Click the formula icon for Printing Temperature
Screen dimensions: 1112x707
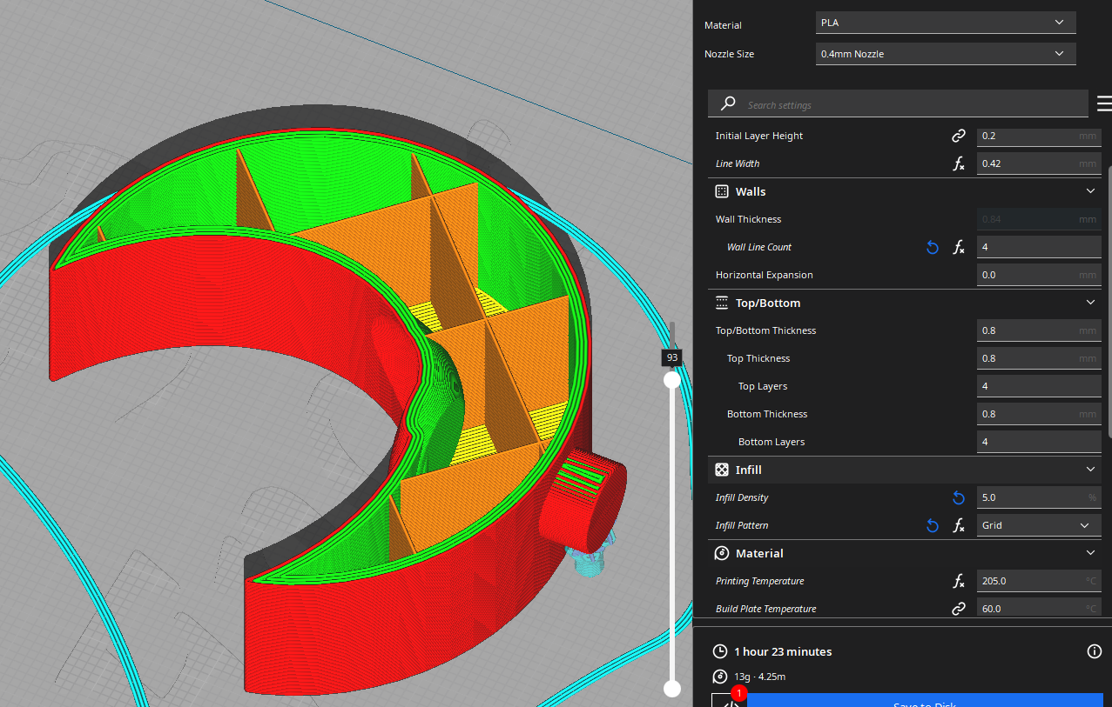click(958, 581)
